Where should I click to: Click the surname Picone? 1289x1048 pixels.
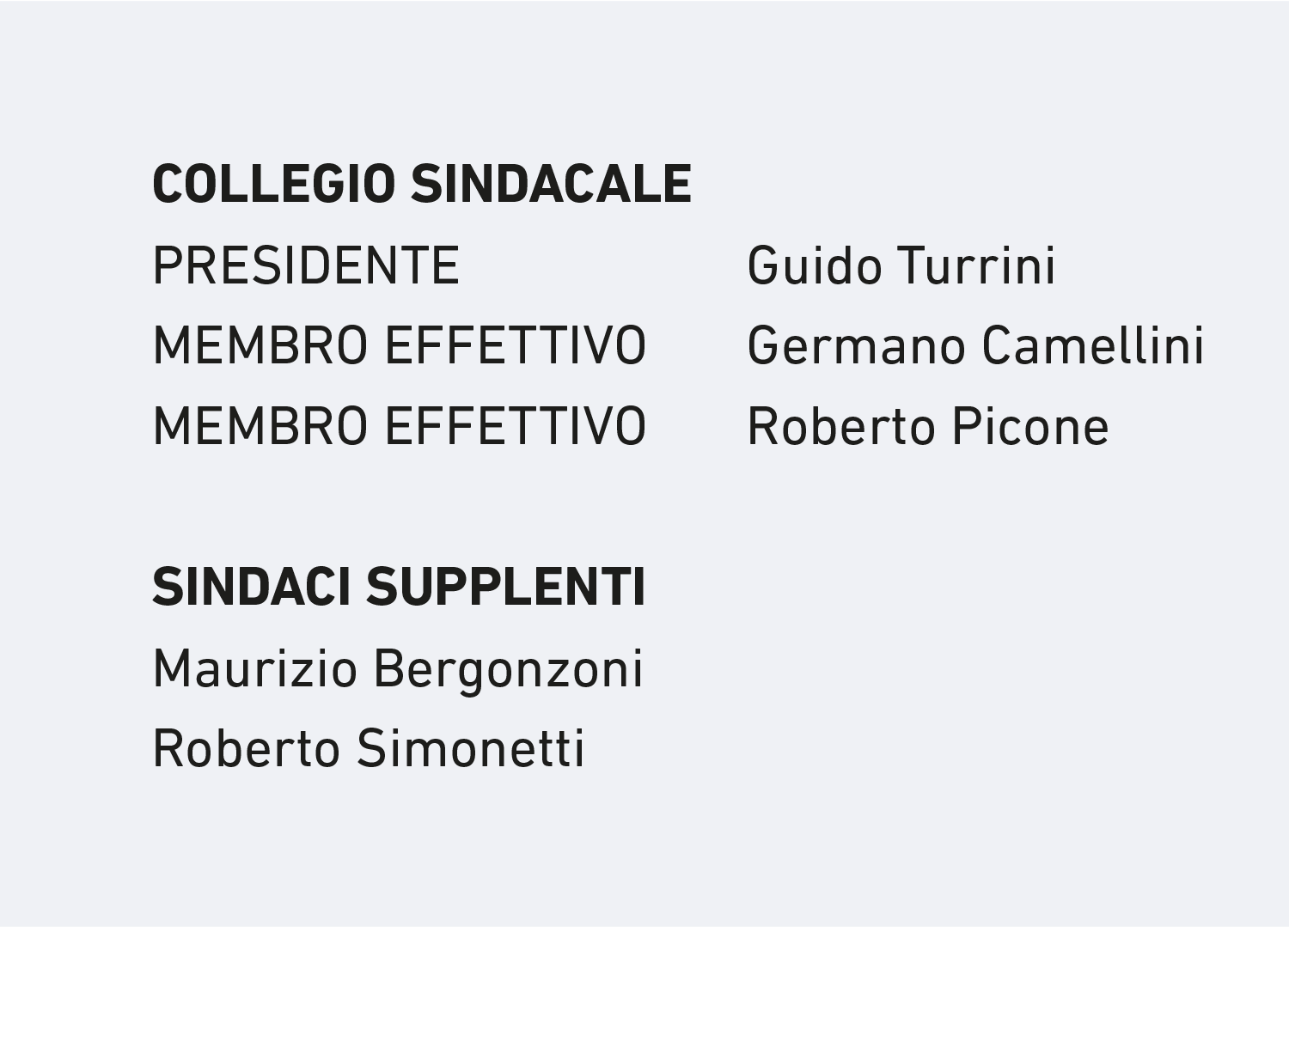(1030, 427)
